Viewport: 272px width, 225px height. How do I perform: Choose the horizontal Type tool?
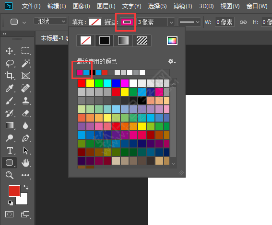click(x=10, y=150)
